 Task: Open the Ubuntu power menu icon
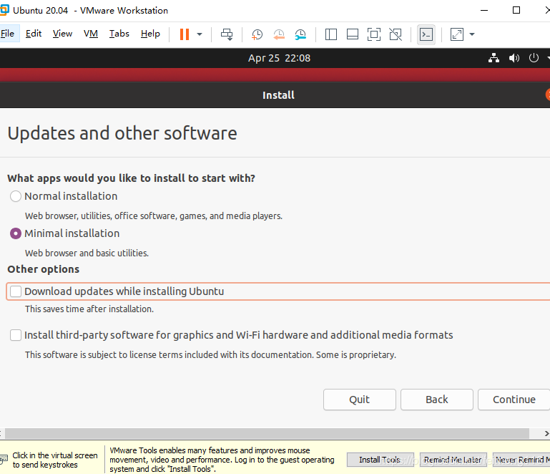pos(534,58)
